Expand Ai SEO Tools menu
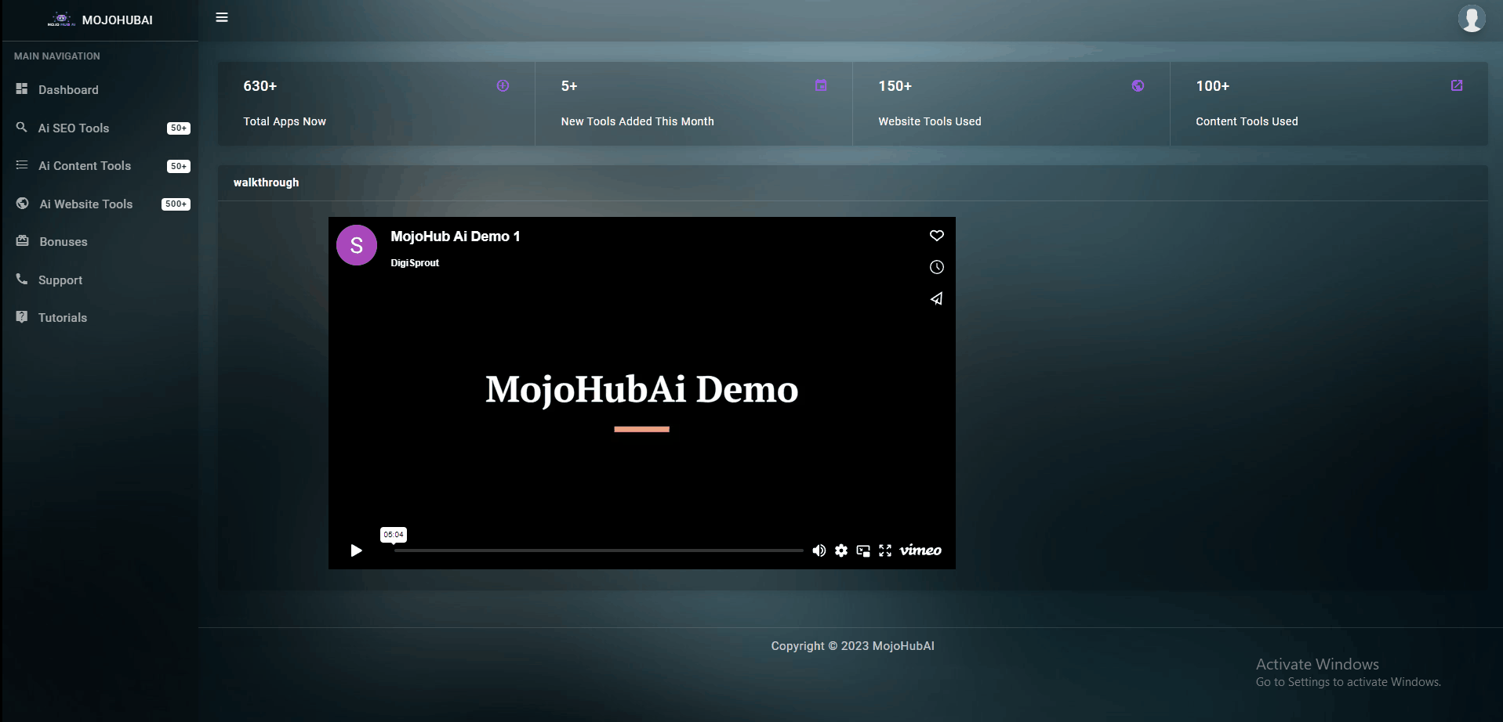The width and height of the screenshot is (1503, 722). point(74,128)
